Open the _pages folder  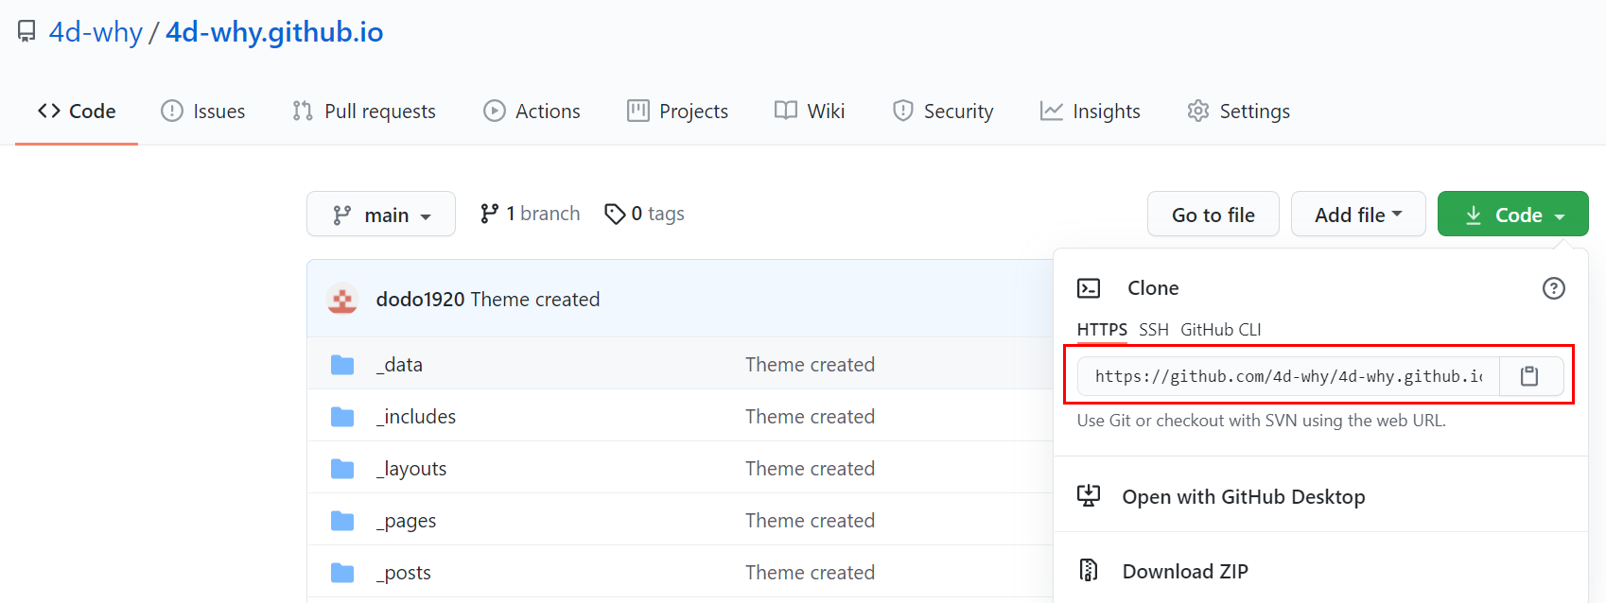[407, 521]
